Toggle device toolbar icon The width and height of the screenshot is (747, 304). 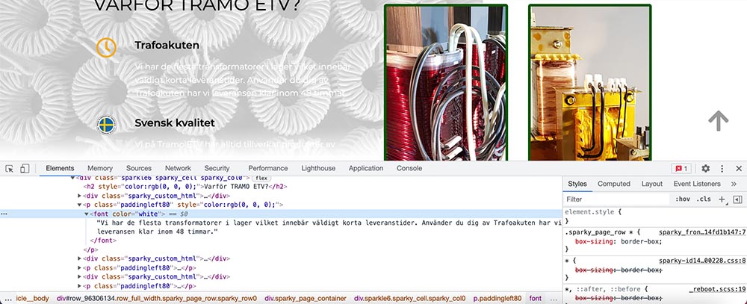(25, 169)
